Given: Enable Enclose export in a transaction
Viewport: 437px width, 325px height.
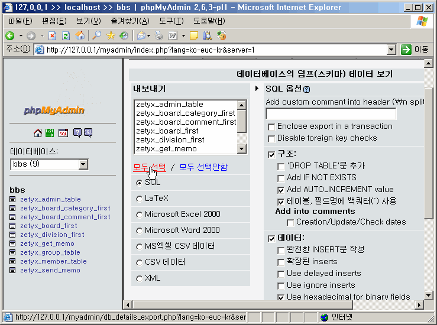Looking at the screenshot, I should coord(271,127).
